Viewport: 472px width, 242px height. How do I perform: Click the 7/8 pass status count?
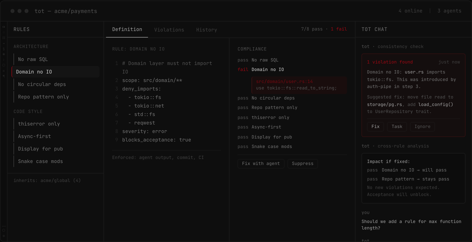(x=312, y=29)
